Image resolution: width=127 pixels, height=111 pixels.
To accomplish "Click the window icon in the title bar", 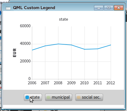I will click(8, 8).
